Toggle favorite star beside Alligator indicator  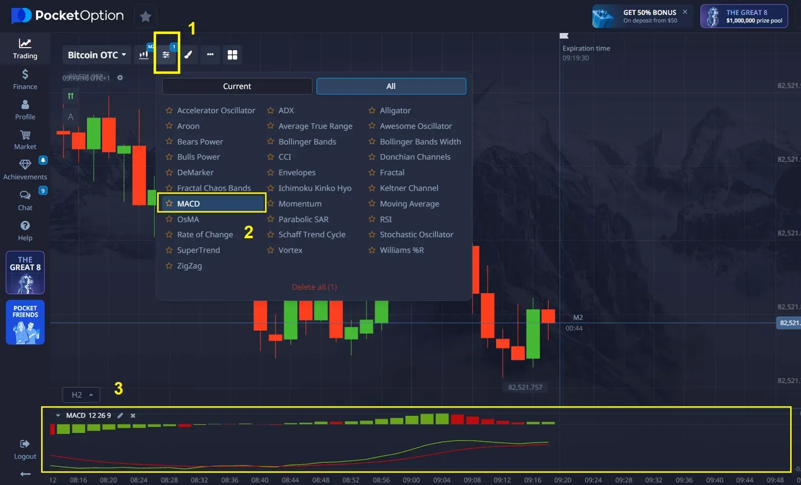coord(372,110)
